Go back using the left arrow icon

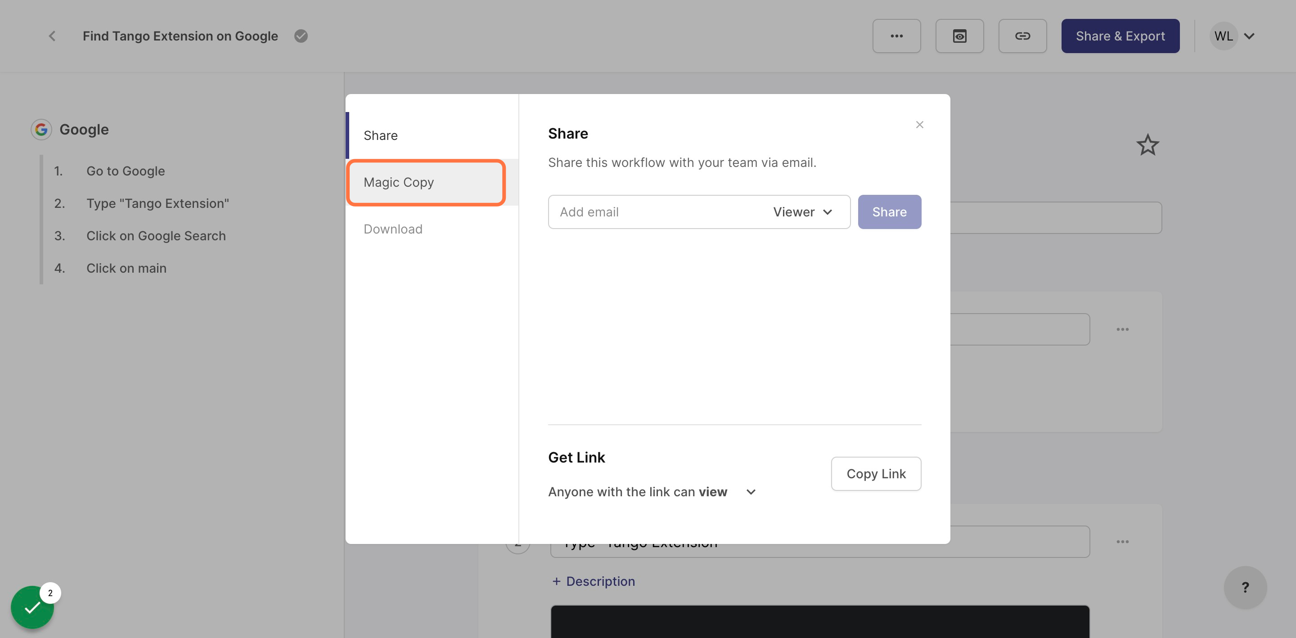coord(52,36)
